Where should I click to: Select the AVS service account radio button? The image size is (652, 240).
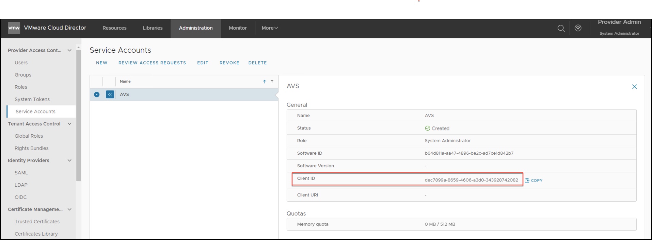97,95
